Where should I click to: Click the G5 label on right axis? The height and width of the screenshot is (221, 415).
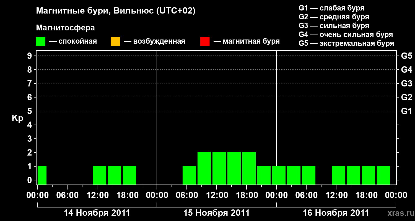[407, 56]
